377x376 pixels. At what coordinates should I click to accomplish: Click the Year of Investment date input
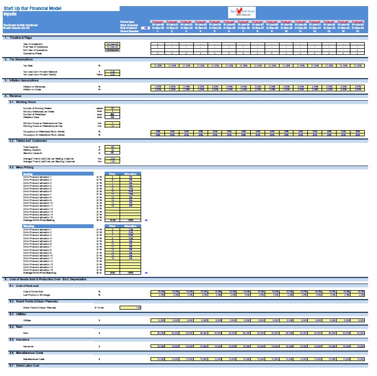[113, 44]
